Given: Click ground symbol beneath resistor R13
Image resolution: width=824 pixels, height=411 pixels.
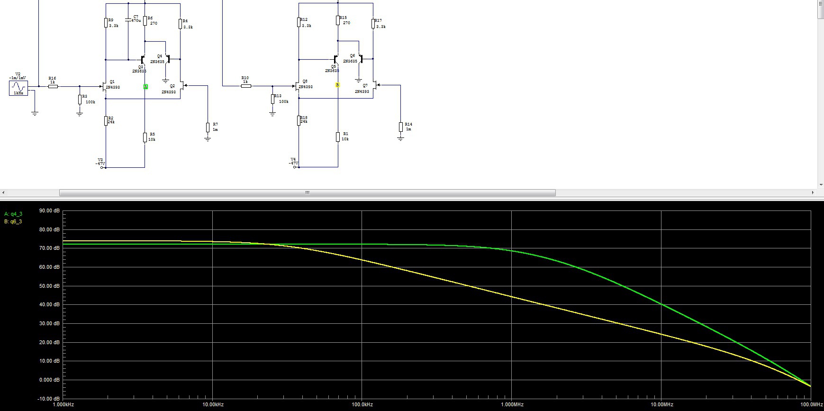Looking at the screenshot, I should coord(272,113).
